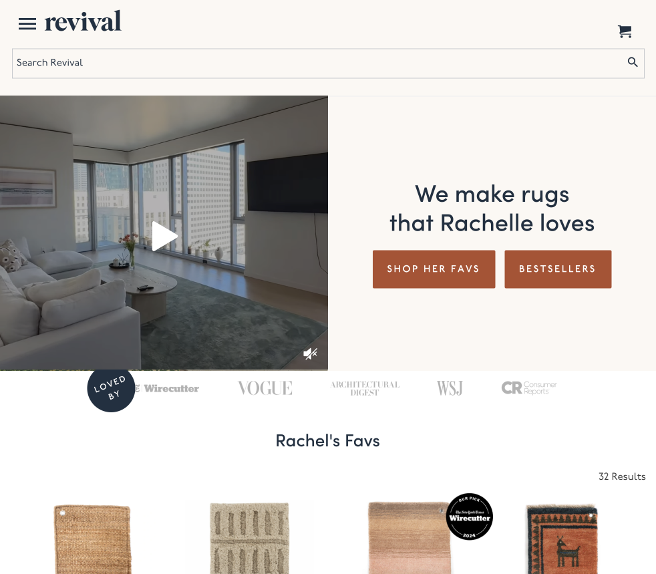656x574 pixels.
Task: Open the beige textured rug product
Action: pos(250,538)
